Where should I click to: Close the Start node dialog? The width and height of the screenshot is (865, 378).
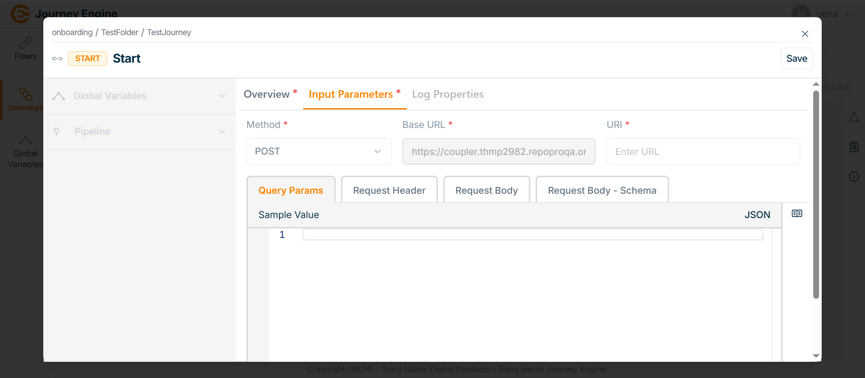805,34
